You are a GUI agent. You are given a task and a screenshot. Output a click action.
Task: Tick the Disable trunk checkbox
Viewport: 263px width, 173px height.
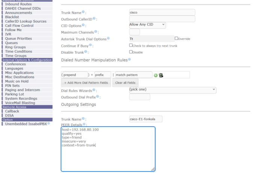[131, 52]
